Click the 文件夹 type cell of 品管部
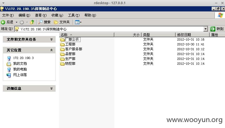 tap(148, 54)
